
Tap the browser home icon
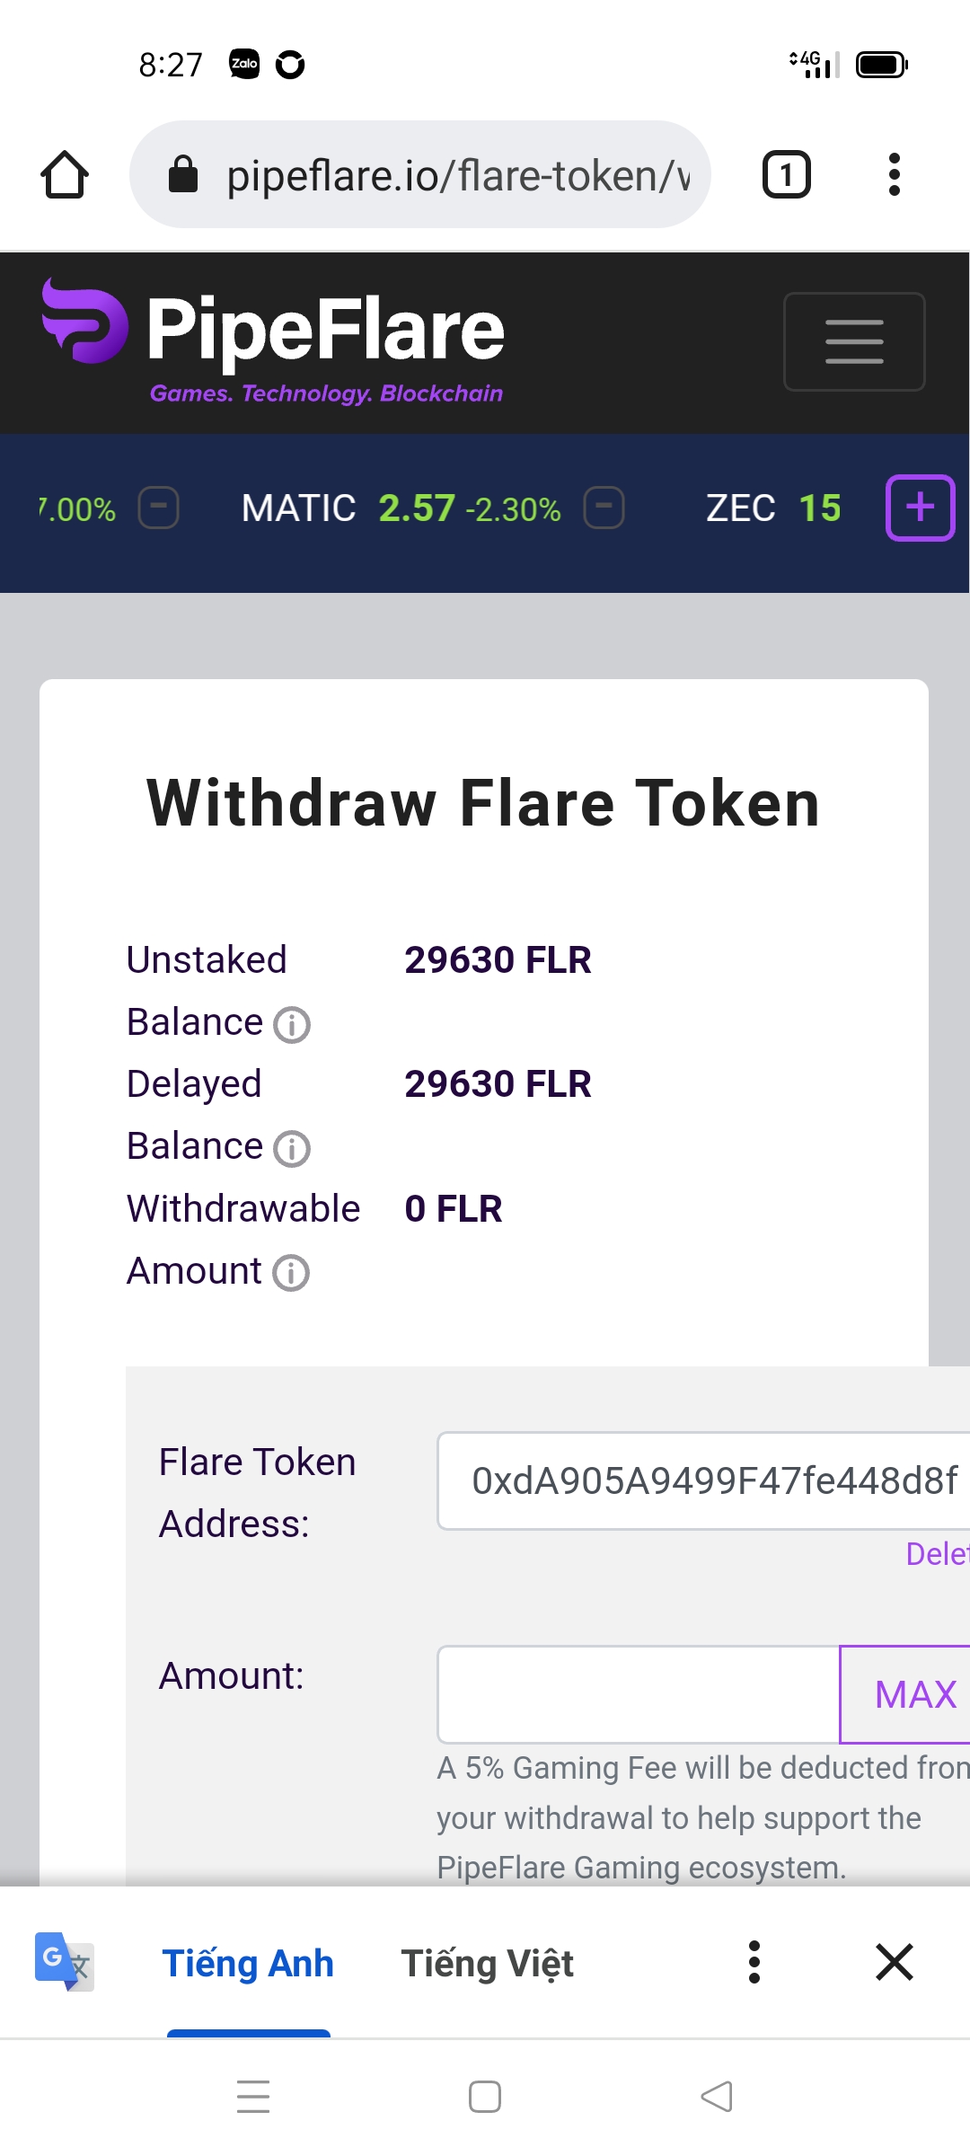tap(65, 174)
